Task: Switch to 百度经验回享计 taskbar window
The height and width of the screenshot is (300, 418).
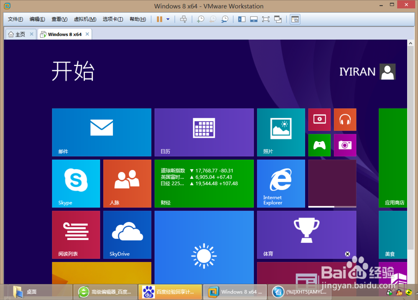Action: [170, 292]
